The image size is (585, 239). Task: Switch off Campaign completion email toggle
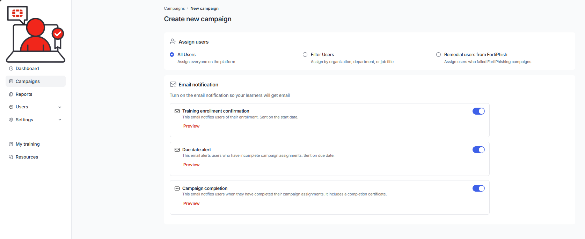point(478,188)
